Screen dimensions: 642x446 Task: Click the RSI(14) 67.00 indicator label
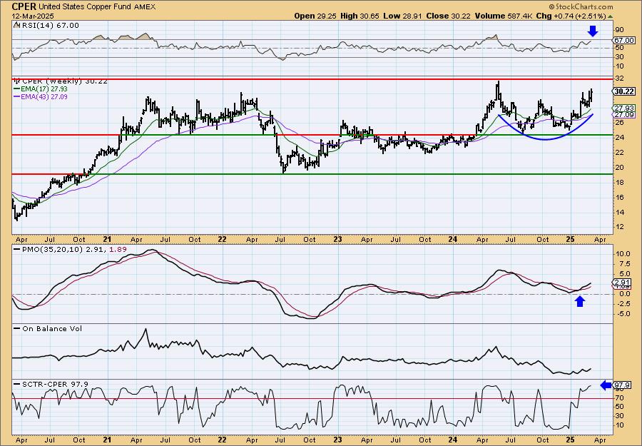point(50,26)
